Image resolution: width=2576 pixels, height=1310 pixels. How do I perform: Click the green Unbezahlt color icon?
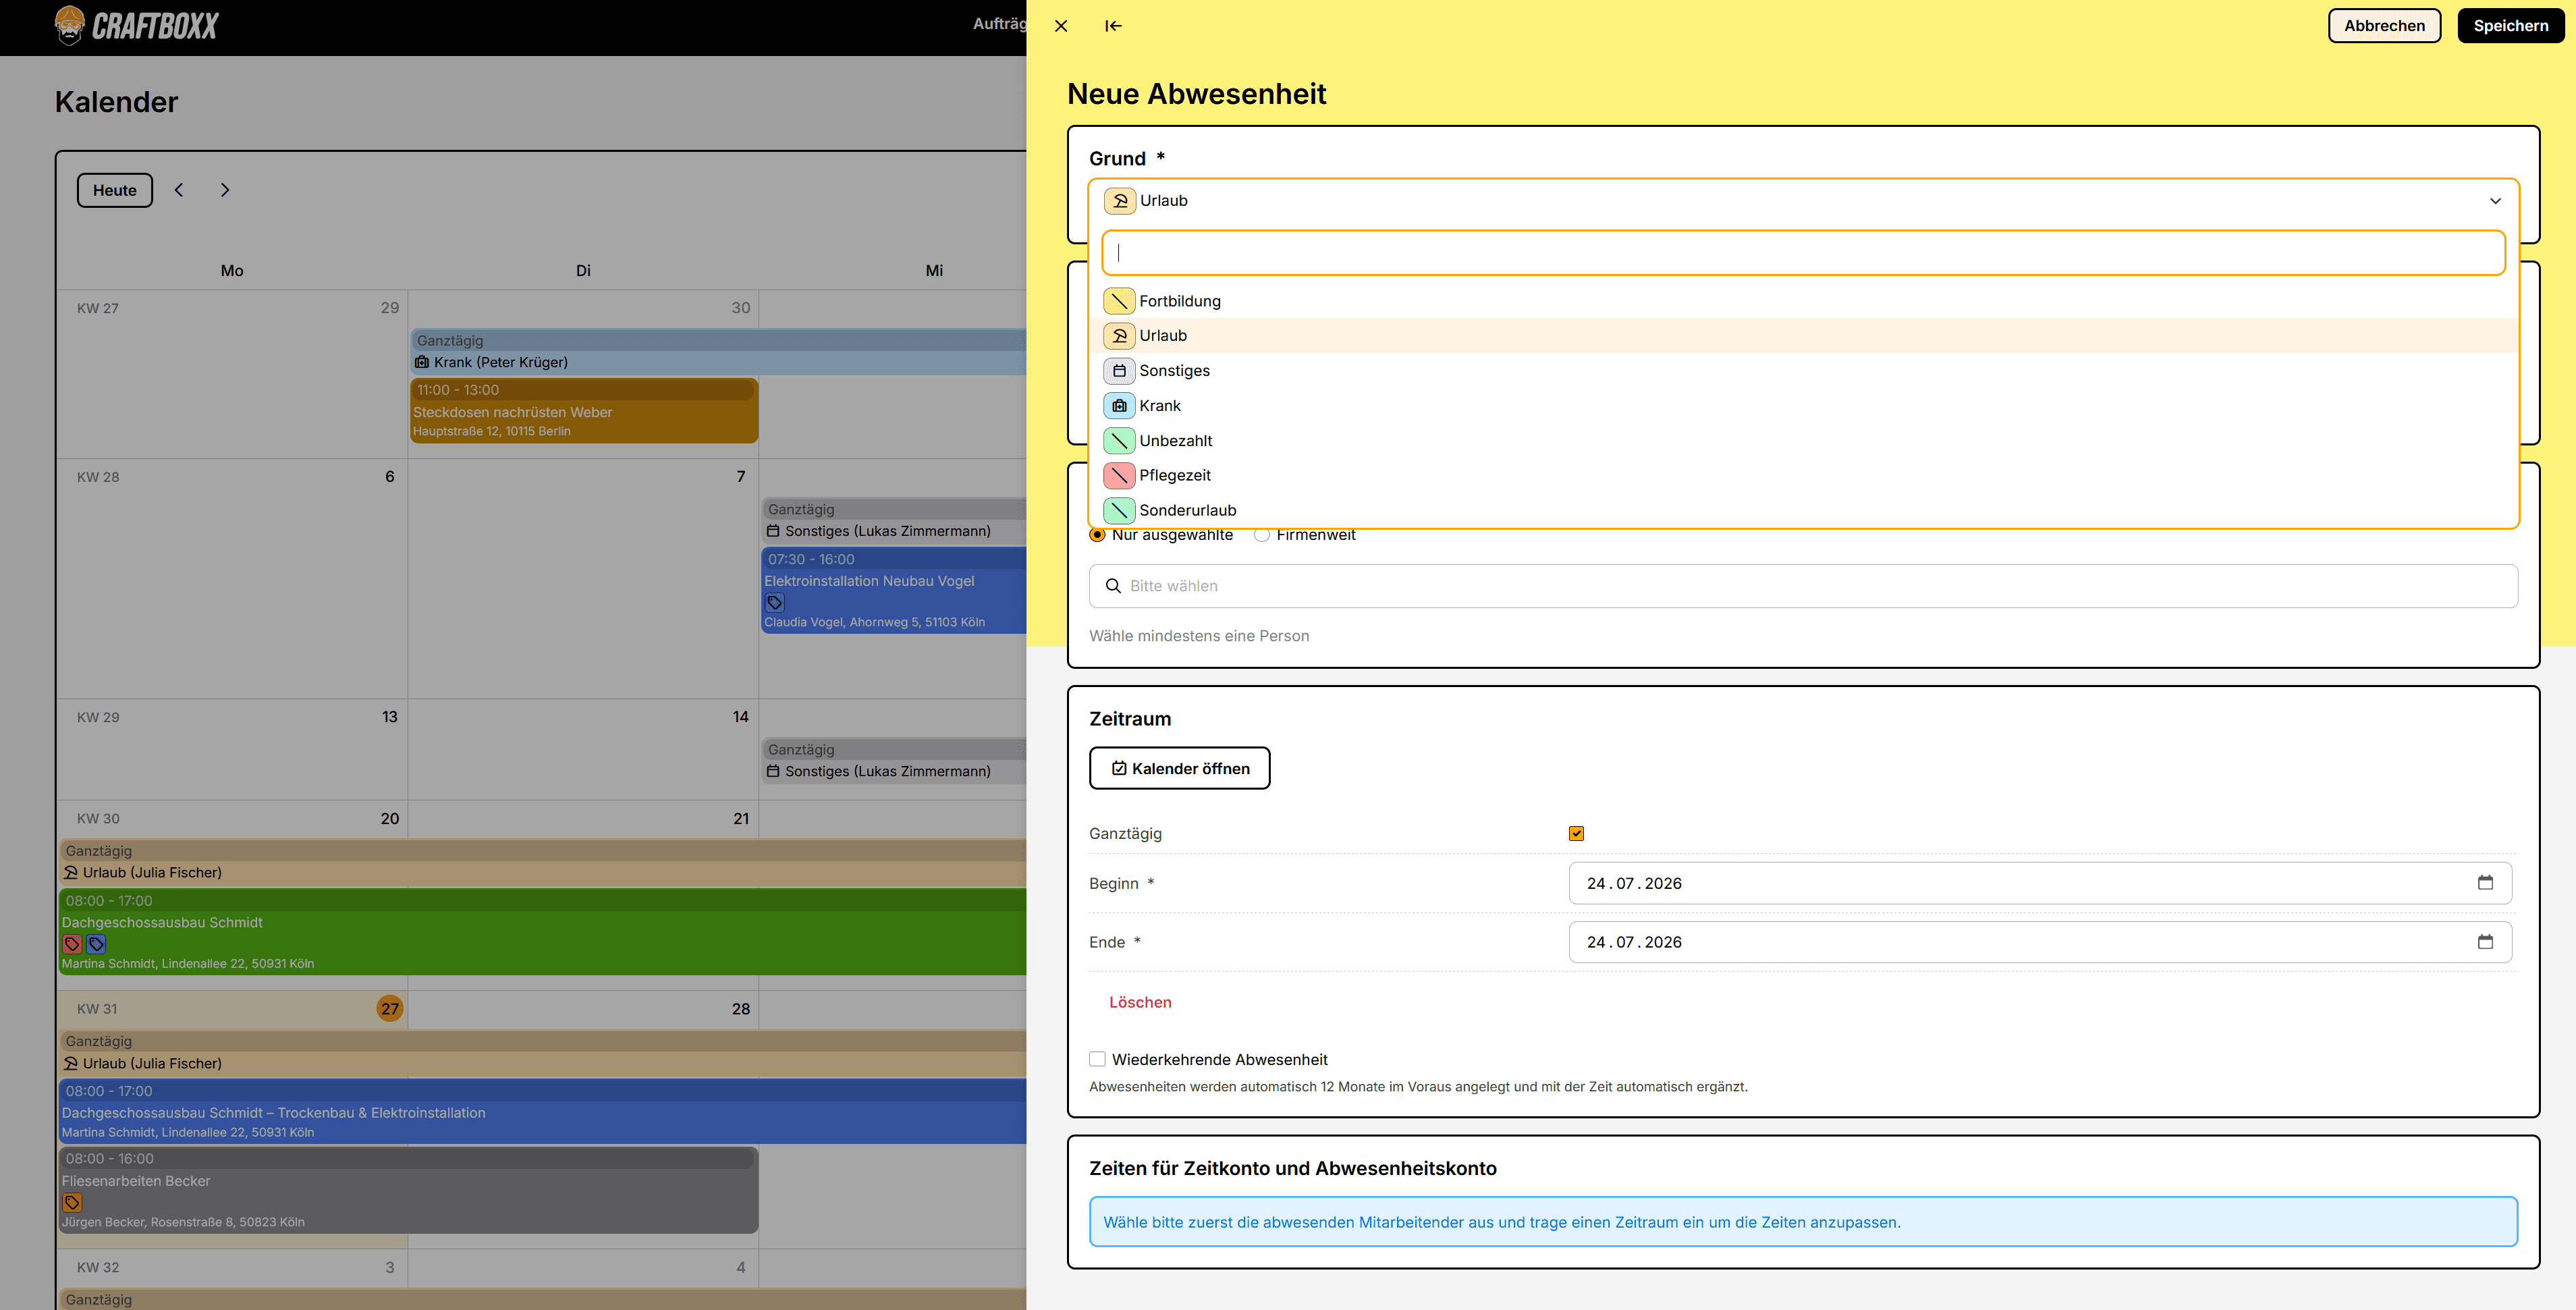(x=1119, y=441)
